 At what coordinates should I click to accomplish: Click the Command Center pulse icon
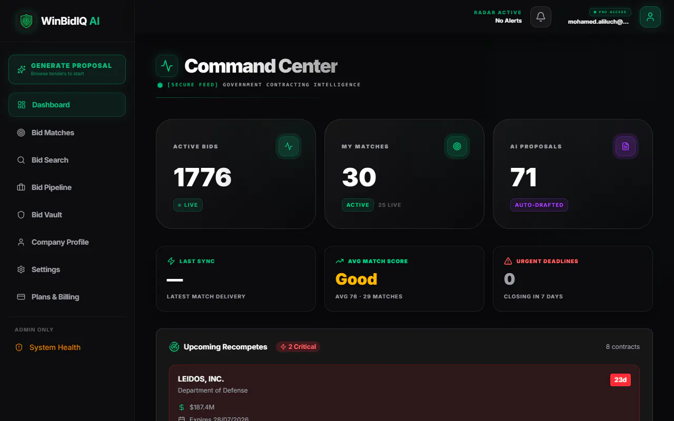pos(167,66)
